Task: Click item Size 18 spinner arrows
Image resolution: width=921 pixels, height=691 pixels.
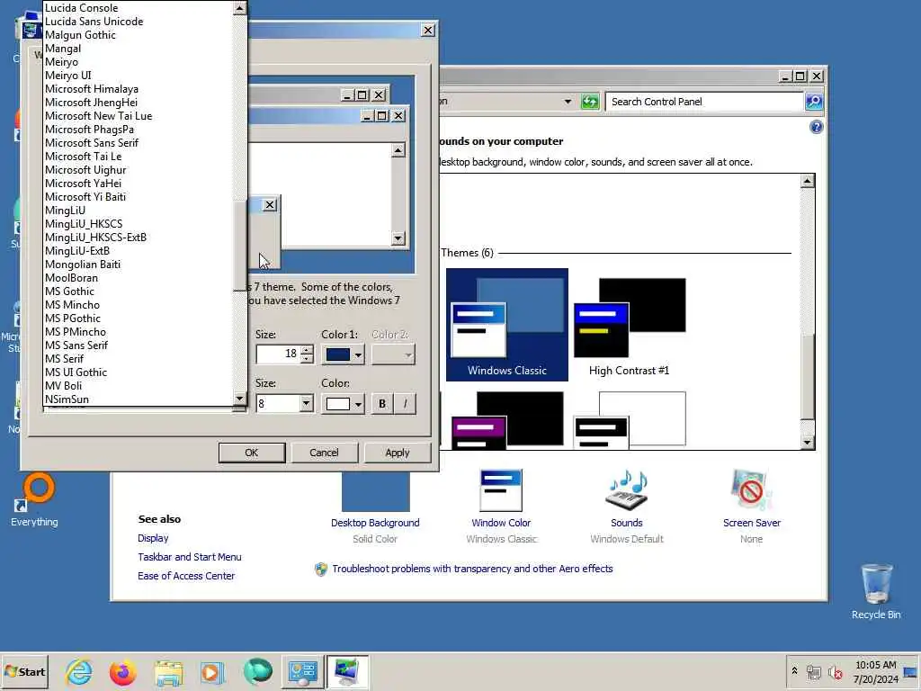Action: click(307, 354)
